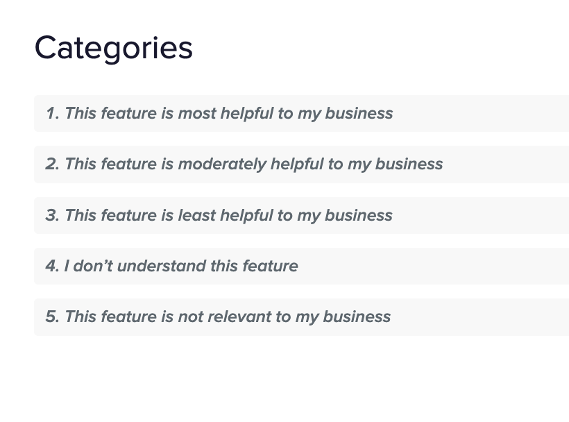The height and width of the screenshot is (422, 569).
Task: Place cursor after 'business' in category 5
Action: tap(392, 316)
